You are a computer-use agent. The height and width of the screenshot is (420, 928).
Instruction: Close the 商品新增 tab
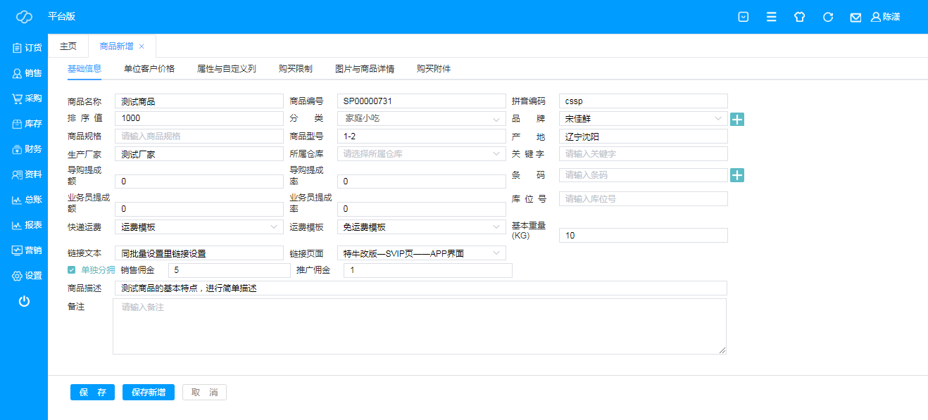click(142, 46)
